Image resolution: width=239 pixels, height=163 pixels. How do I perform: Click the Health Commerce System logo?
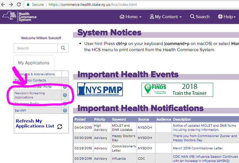[x=19, y=17]
